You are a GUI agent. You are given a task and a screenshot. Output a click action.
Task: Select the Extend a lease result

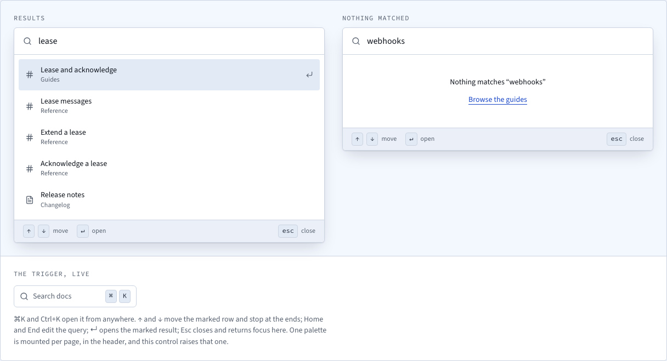pos(169,137)
